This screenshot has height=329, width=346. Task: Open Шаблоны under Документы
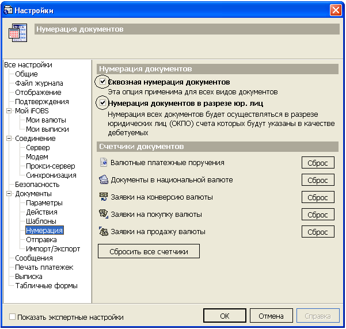tap(41, 221)
